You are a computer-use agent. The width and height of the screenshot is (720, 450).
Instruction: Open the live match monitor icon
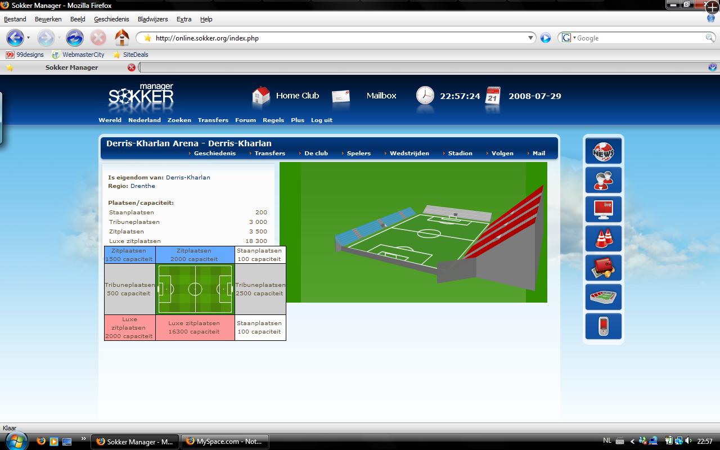(x=603, y=209)
